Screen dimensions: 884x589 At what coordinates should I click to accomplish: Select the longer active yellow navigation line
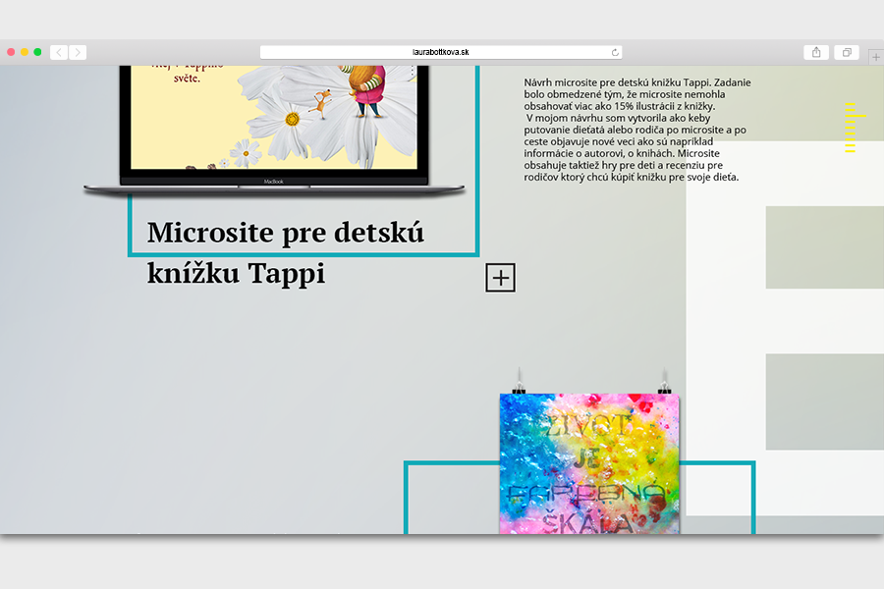(855, 117)
